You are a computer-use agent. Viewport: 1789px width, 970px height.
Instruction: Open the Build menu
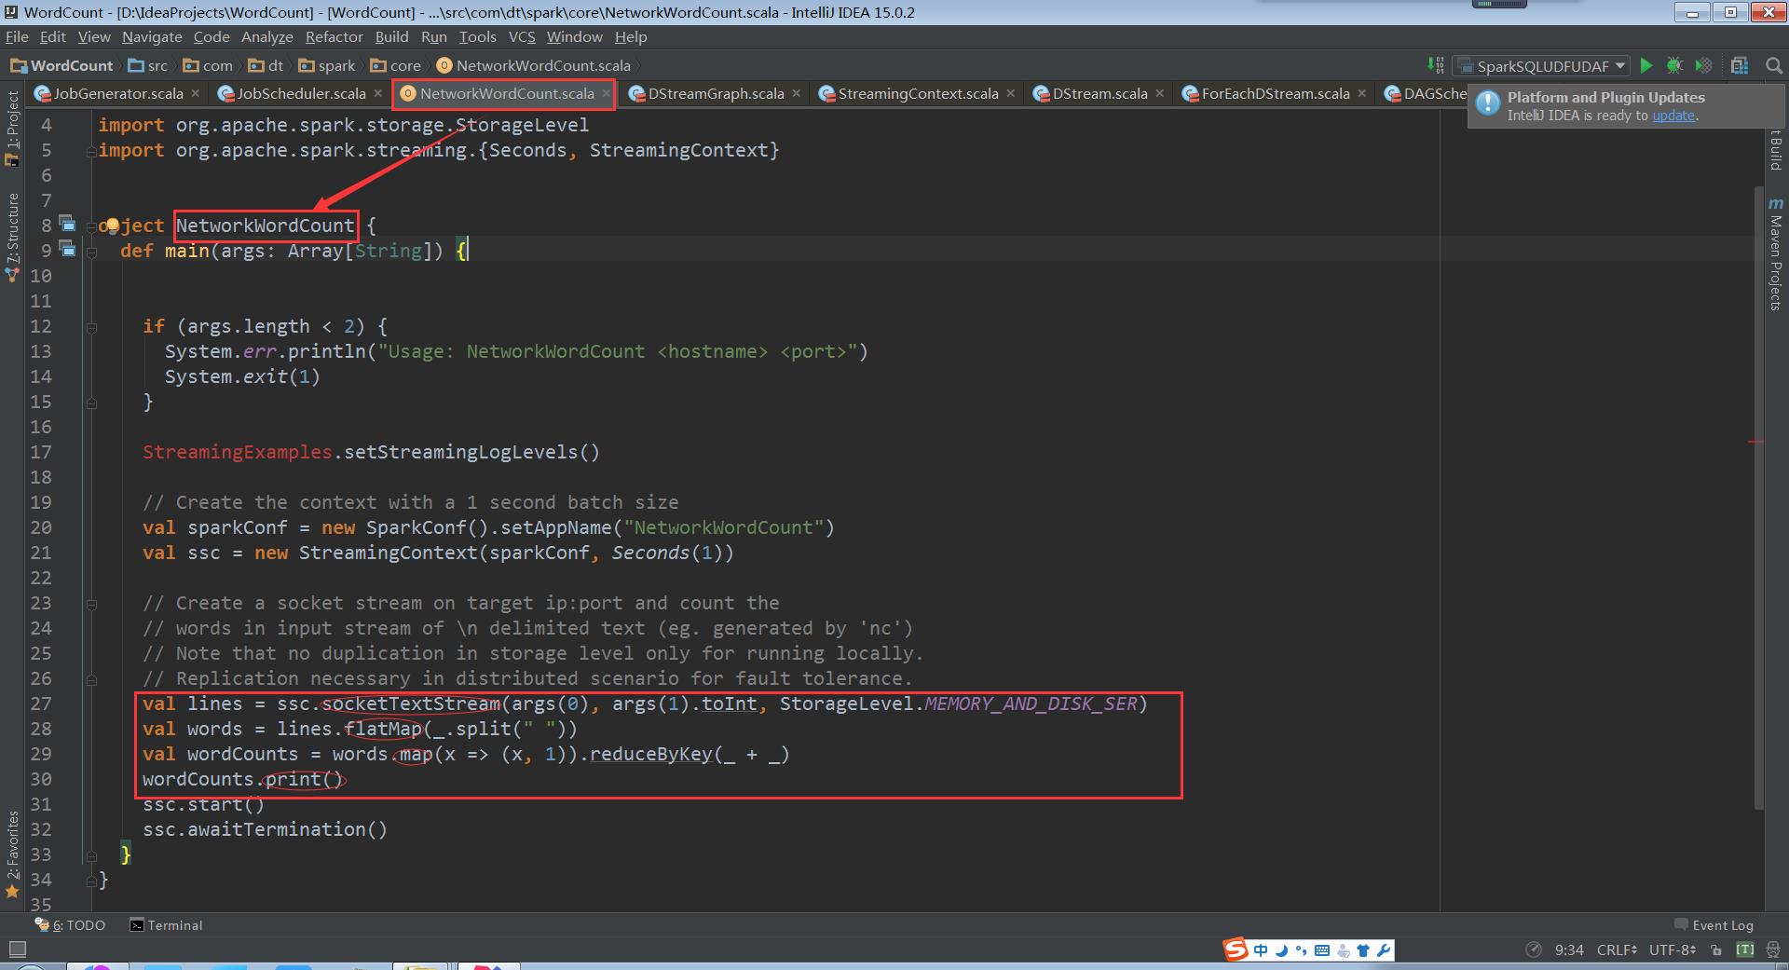pos(391,36)
